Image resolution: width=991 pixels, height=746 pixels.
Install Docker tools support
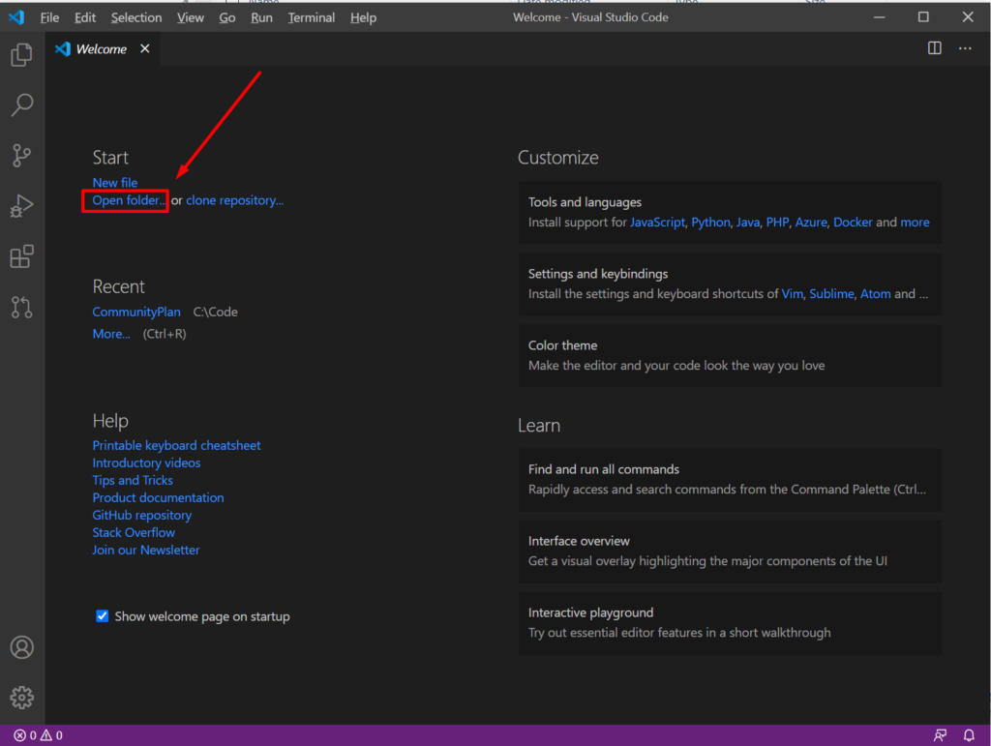pos(853,223)
